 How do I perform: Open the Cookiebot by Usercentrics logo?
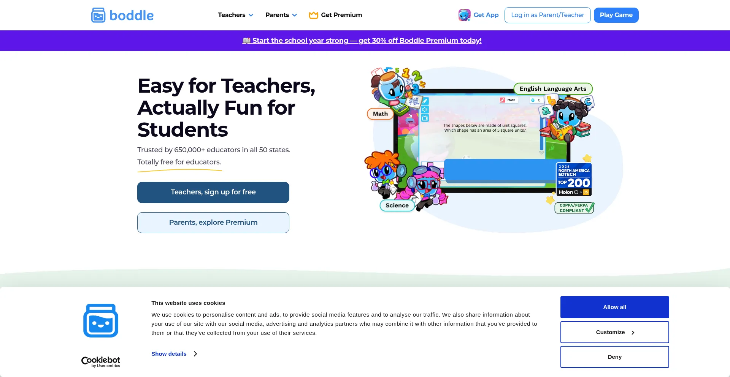(x=101, y=362)
